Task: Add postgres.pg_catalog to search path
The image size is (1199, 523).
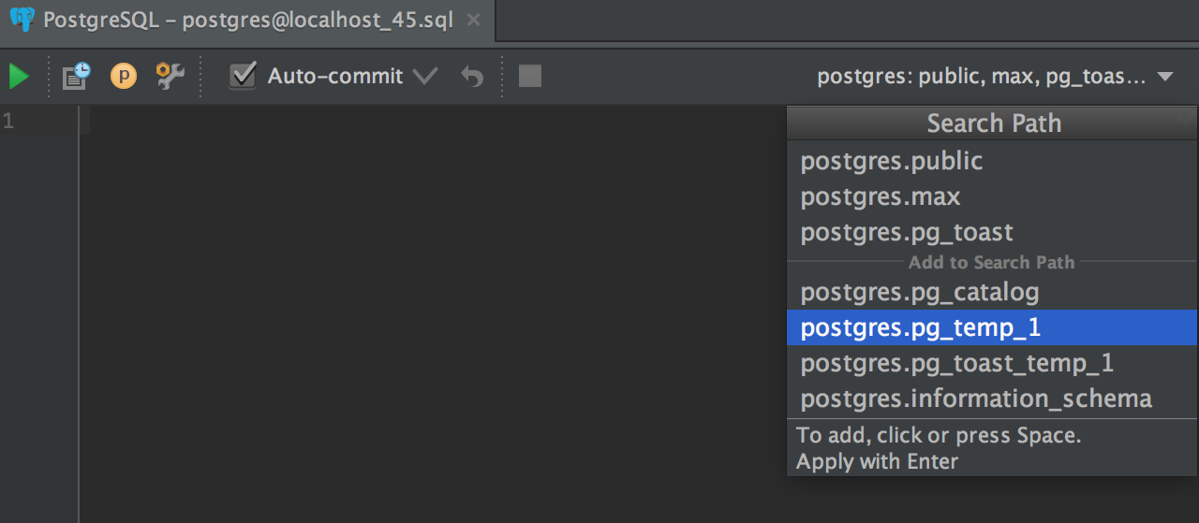Action: coord(992,292)
